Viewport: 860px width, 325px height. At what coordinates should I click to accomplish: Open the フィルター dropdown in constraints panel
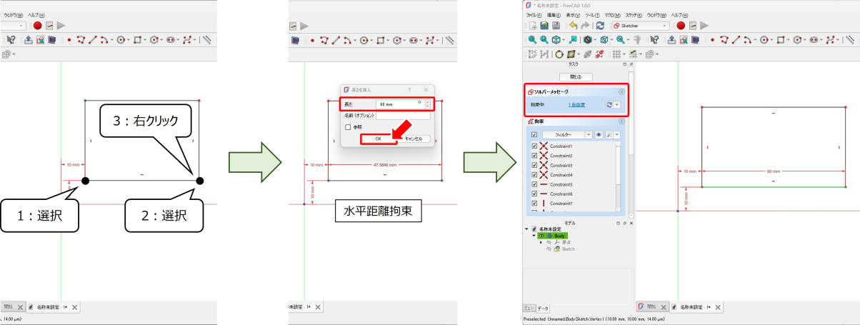(x=589, y=134)
